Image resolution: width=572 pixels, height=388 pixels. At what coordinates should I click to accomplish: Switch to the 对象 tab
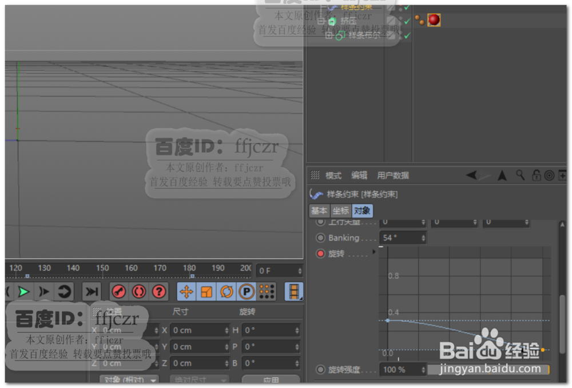click(362, 211)
